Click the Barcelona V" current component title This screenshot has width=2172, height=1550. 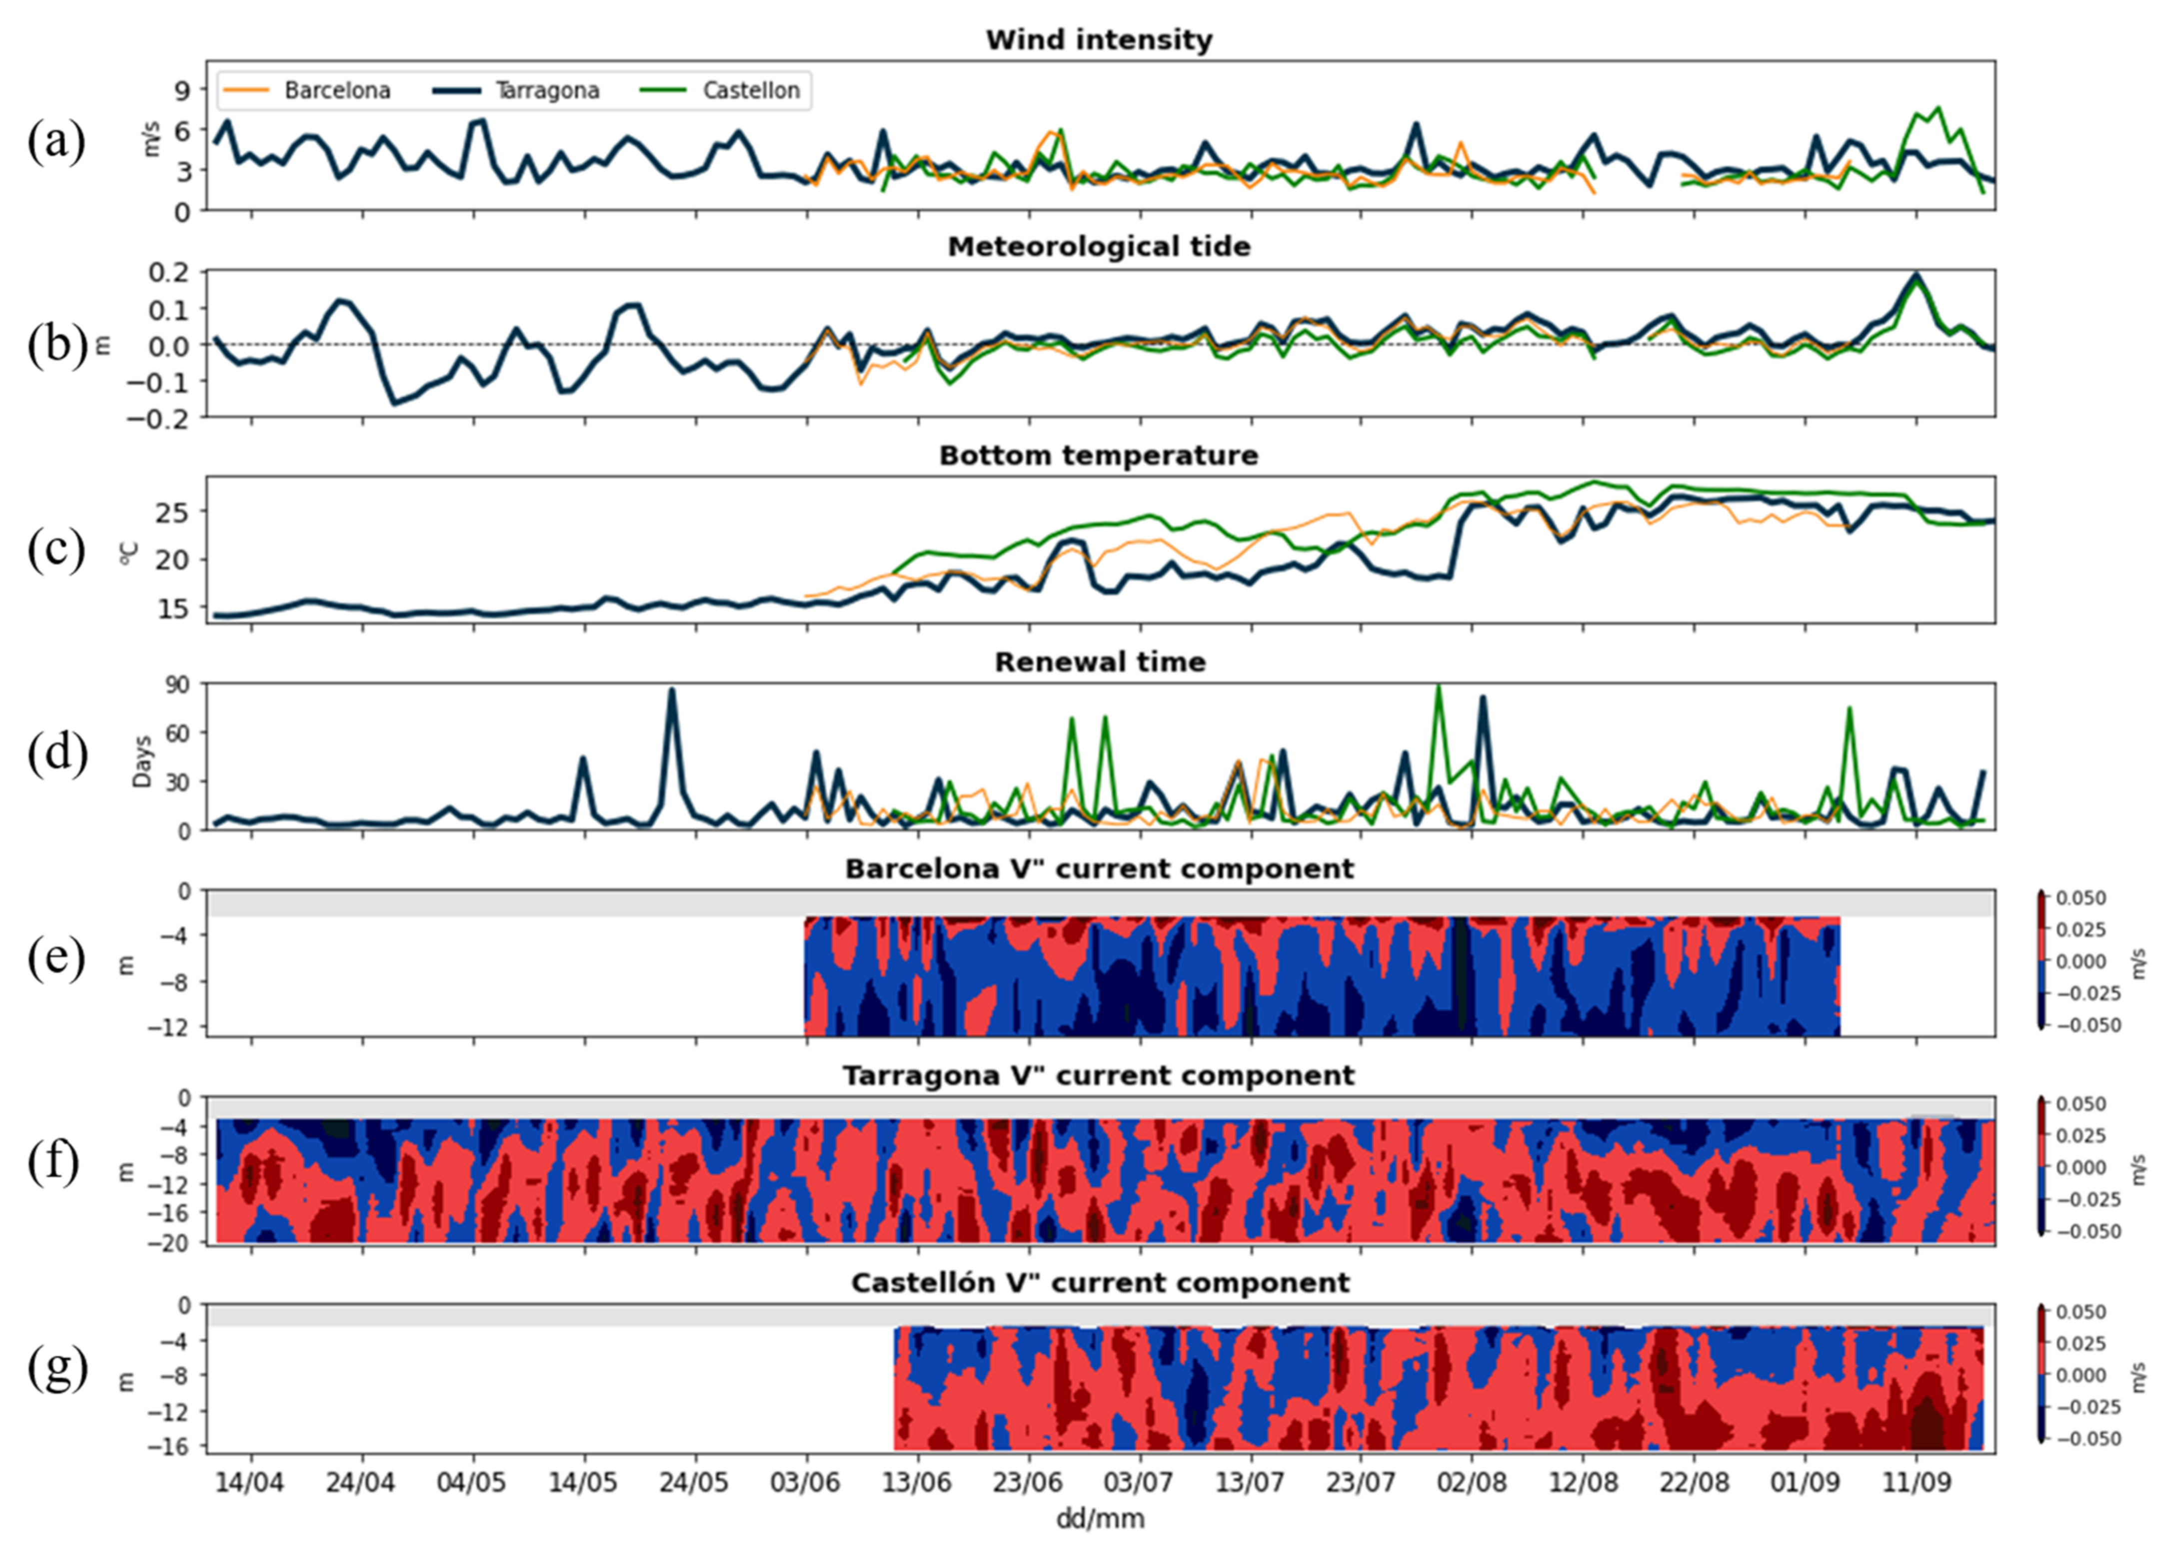[x=1099, y=868]
